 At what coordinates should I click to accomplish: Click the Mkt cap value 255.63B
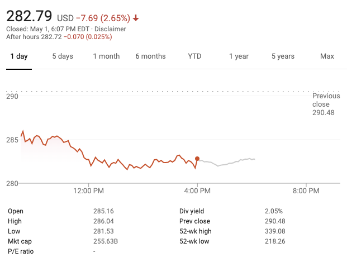pyautogui.click(x=105, y=241)
